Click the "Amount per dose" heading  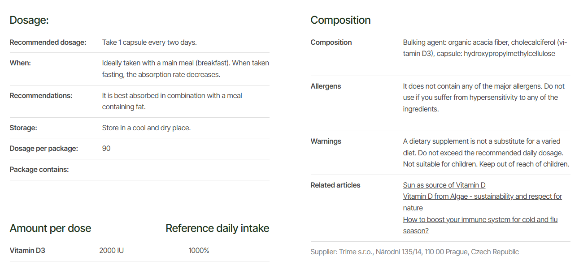pyautogui.click(x=50, y=228)
